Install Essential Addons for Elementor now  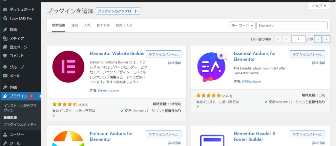[307, 54]
